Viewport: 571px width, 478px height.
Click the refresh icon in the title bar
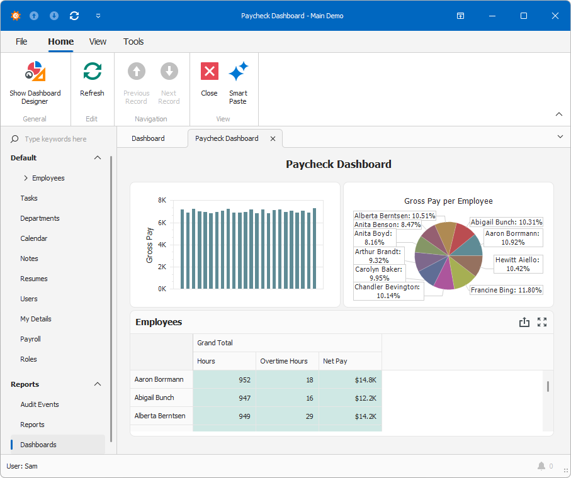tap(74, 16)
